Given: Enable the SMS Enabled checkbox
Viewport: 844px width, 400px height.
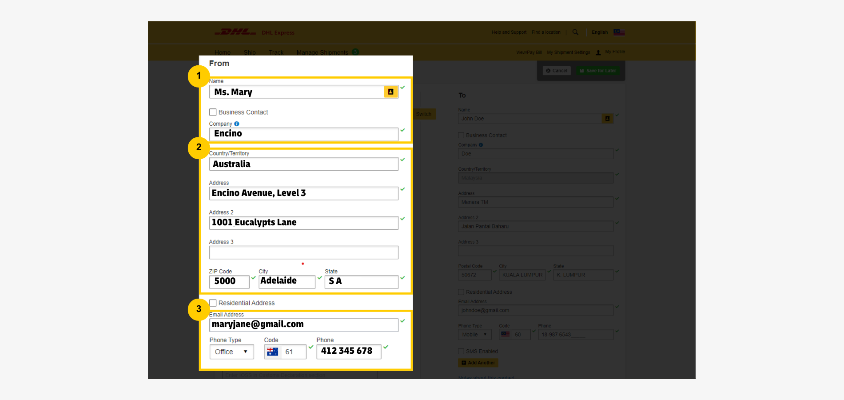Looking at the screenshot, I should click(461, 351).
